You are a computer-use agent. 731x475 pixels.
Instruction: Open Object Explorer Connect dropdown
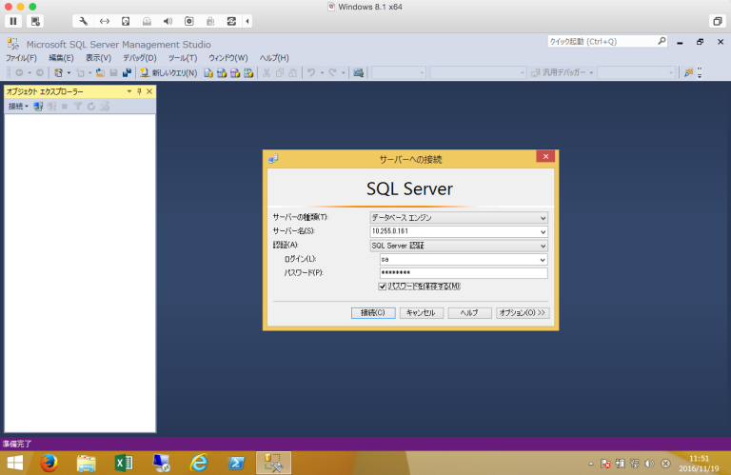pos(18,107)
